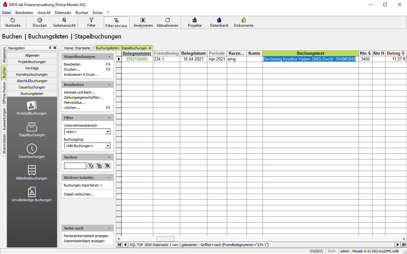Open Unternehmensbereich dropdown
The height and width of the screenshot is (254, 407).
108,132
